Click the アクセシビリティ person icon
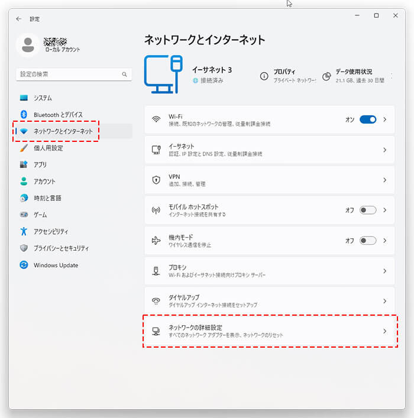The height and width of the screenshot is (418, 414). click(24, 231)
